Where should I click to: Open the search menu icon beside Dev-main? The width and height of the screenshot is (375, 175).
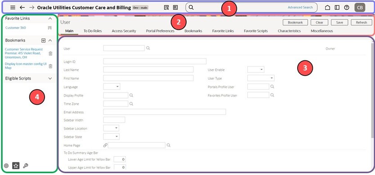tap(166, 7)
